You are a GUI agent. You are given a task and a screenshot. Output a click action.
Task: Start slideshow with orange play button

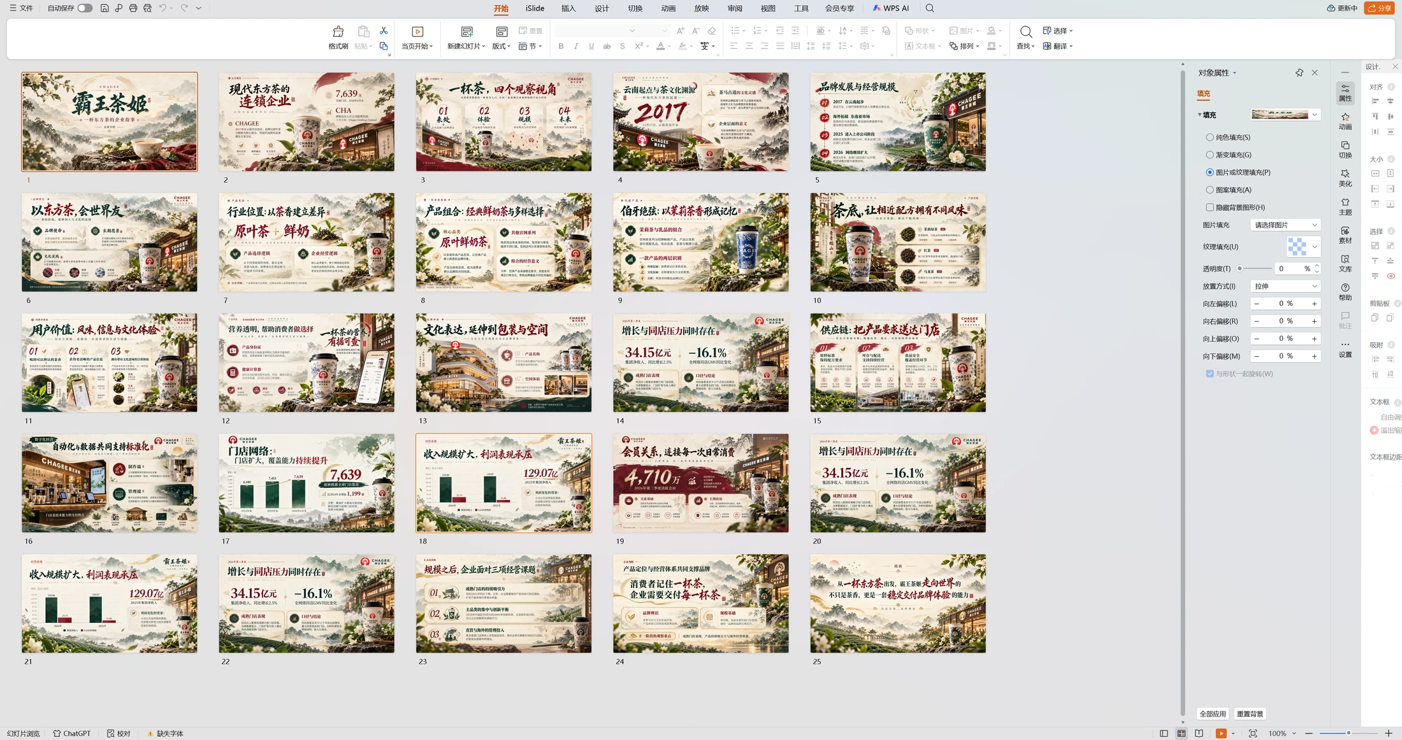tap(1221, 734)
